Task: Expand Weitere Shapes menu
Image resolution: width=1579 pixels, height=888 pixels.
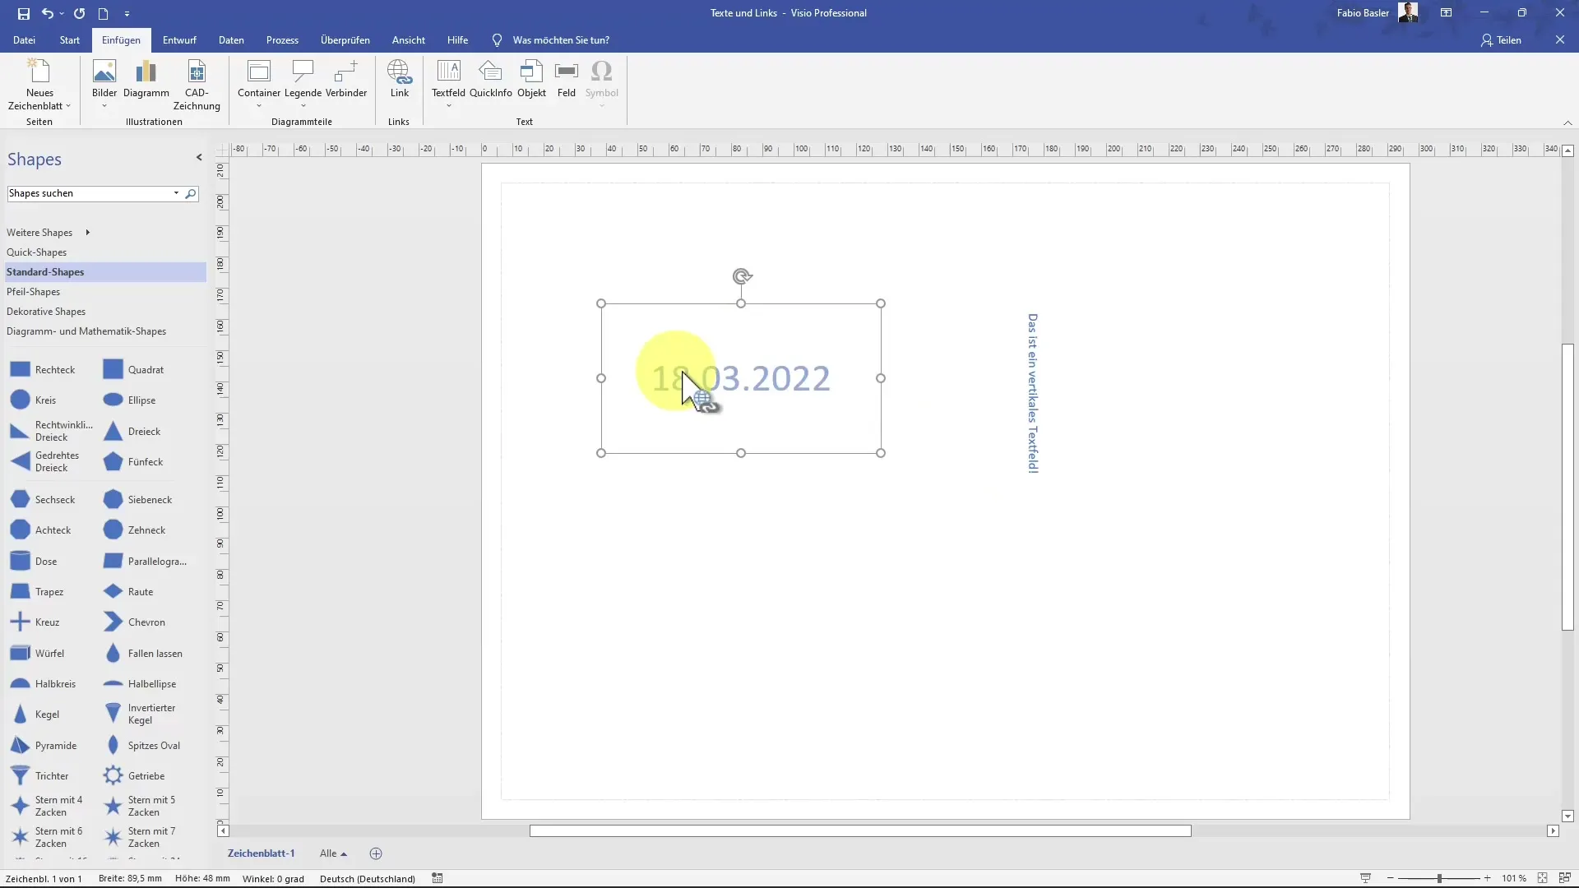Action: (48, 233)
